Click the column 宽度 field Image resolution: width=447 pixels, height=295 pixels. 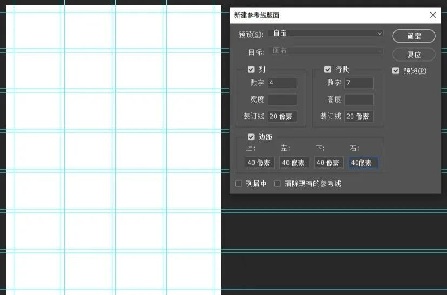(282, 100)
